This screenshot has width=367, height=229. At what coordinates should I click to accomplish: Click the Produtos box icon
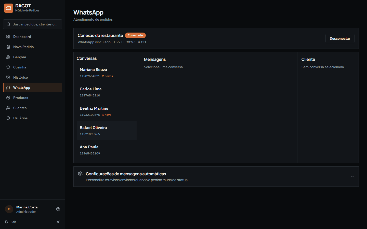8,98
